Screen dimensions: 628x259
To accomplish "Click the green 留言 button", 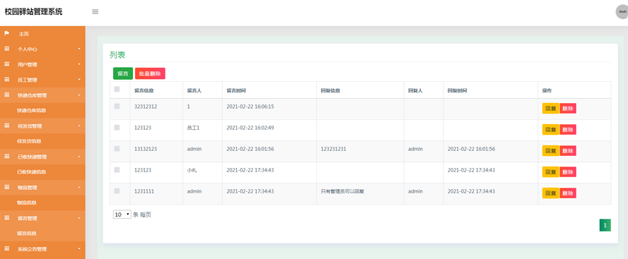I will pos(123,73).
